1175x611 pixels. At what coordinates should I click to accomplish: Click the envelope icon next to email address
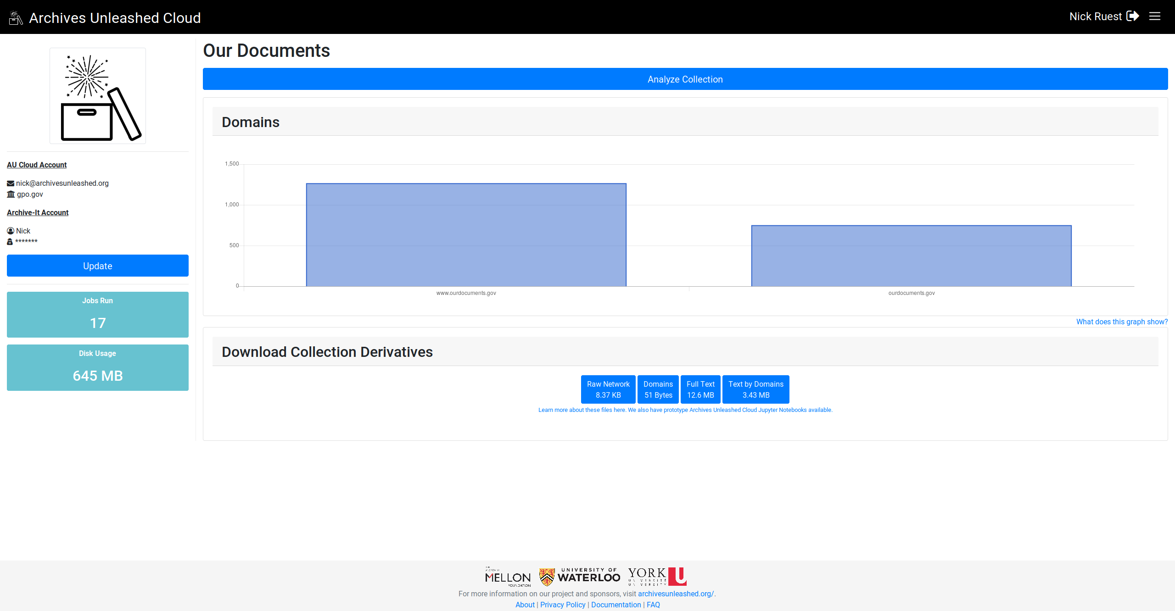[11, 183]
